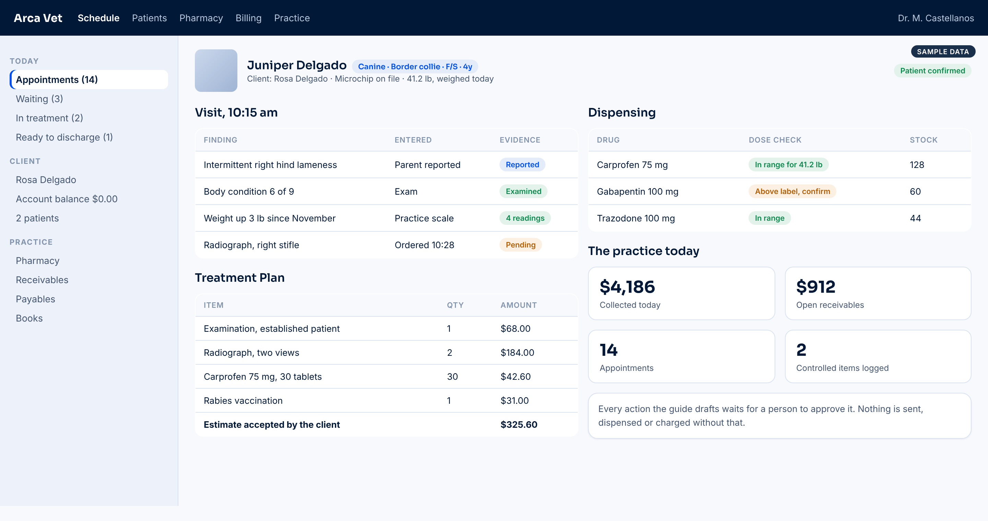Open the 2 patients link

click(37, 218)
